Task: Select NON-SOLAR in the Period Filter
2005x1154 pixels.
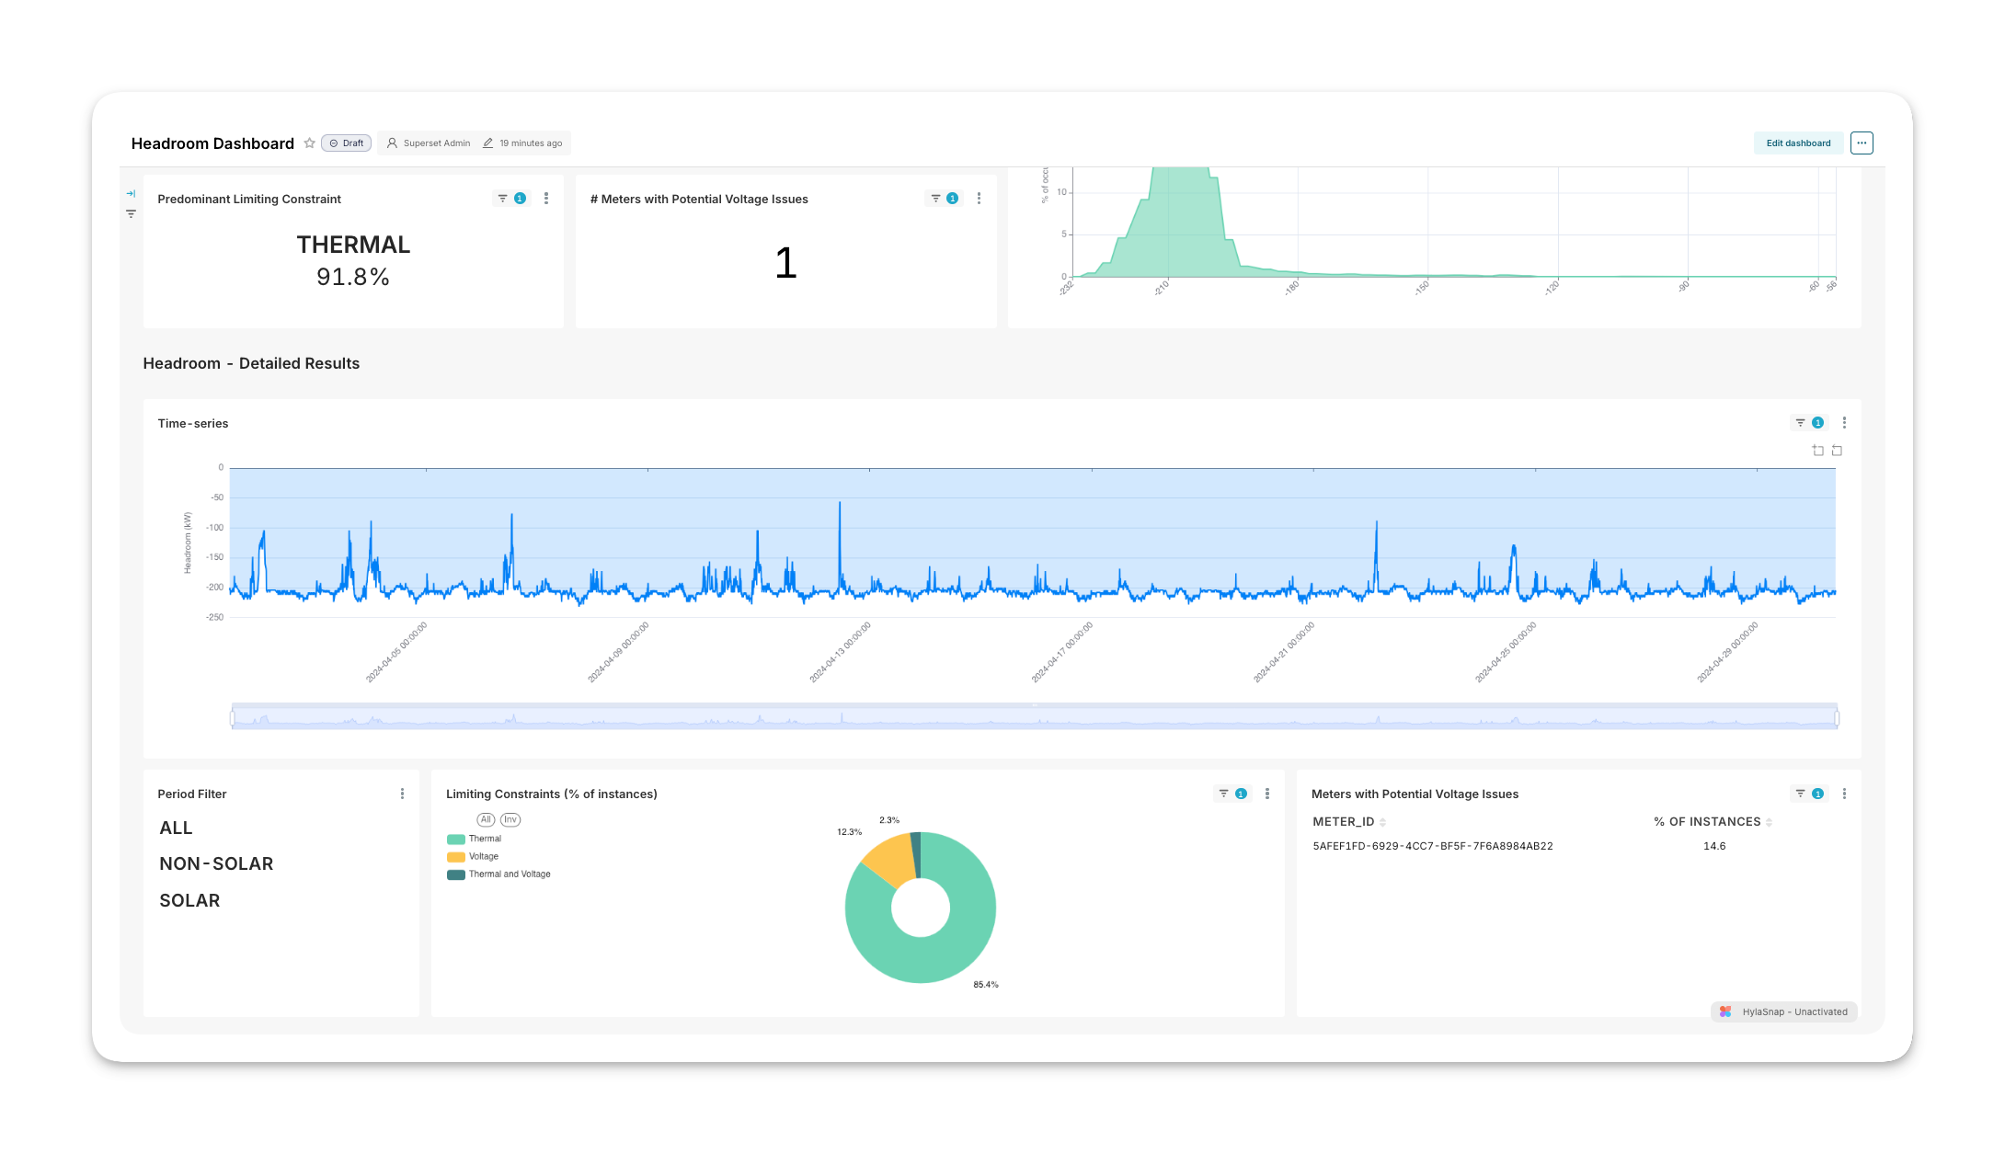Action: [216, 864]
